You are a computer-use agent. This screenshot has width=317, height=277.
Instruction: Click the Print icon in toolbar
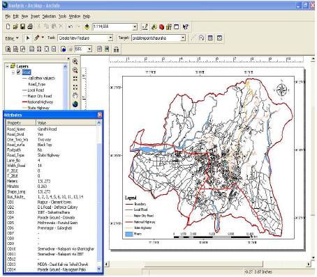tap(30, 26)
